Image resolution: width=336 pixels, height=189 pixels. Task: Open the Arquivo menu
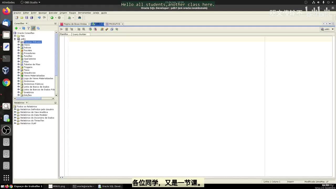point(17,13)
